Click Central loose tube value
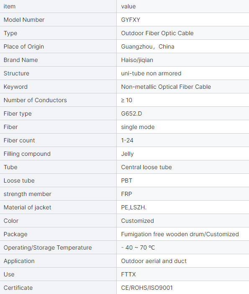The width and height of the screenshot is (249, 294). pos(146,167)
